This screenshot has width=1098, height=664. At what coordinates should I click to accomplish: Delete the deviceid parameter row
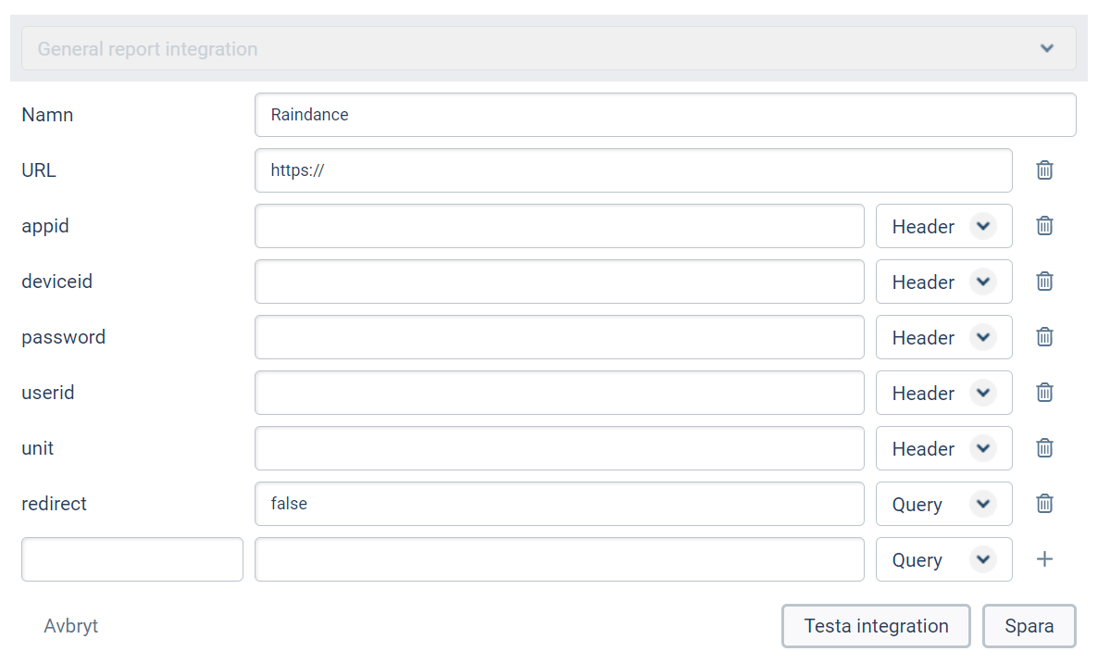coord(1044,282)
